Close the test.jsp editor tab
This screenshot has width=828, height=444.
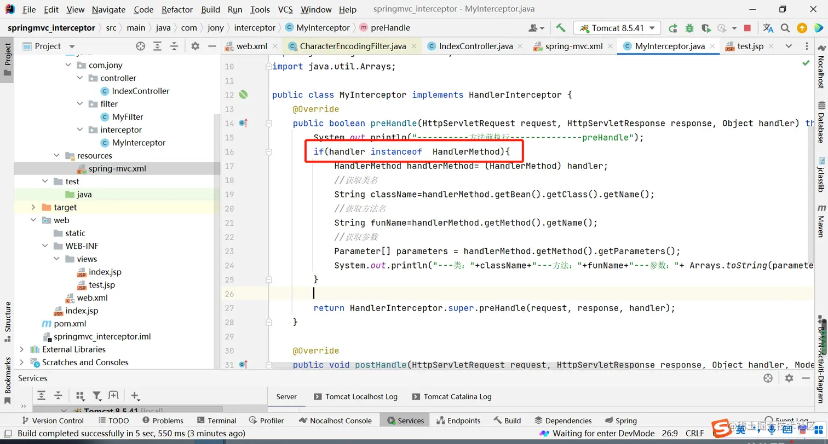coord(770,46)
